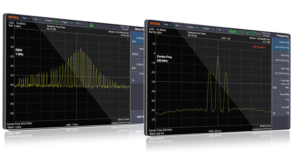Click the SPAN 10 MHz footer text

[x=123, y=120]
